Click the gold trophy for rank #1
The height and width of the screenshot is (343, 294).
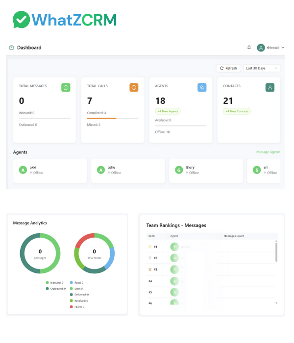coord(150,247)
